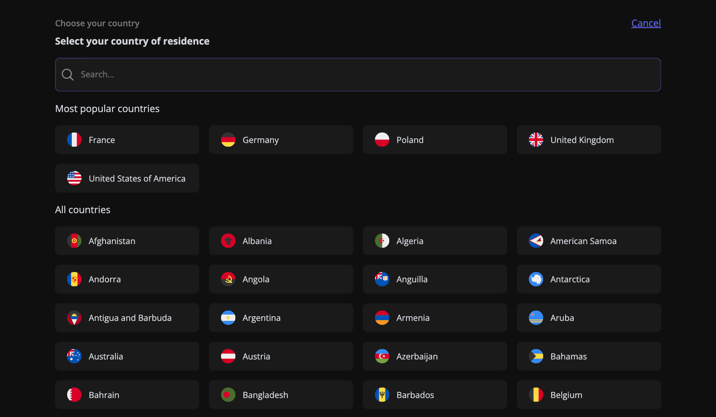Click the Antarctica flag icon
The width and height of the screenshot is (716, 417).
536,279
